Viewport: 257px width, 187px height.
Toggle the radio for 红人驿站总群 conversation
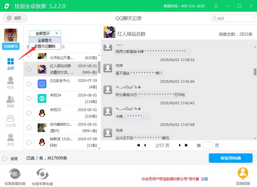coord(29,69)
